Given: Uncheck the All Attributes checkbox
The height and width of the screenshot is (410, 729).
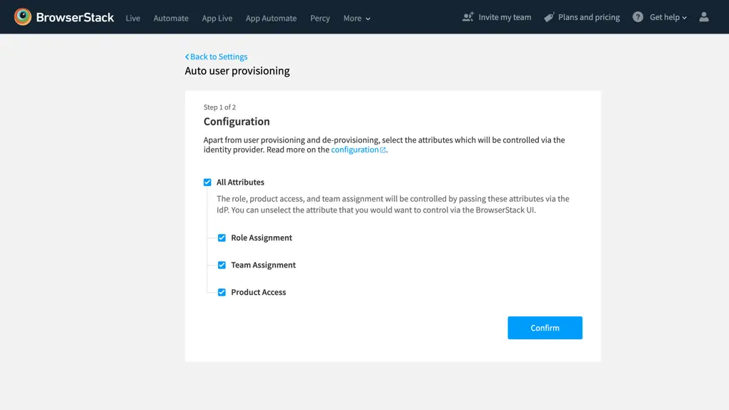Looking at the screenshot, I should click(207, 182).
